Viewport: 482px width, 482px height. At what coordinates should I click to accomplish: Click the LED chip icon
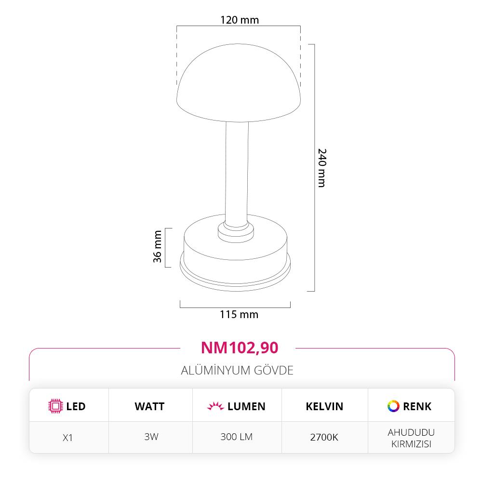pyautogui.click(x=56, y=406)
